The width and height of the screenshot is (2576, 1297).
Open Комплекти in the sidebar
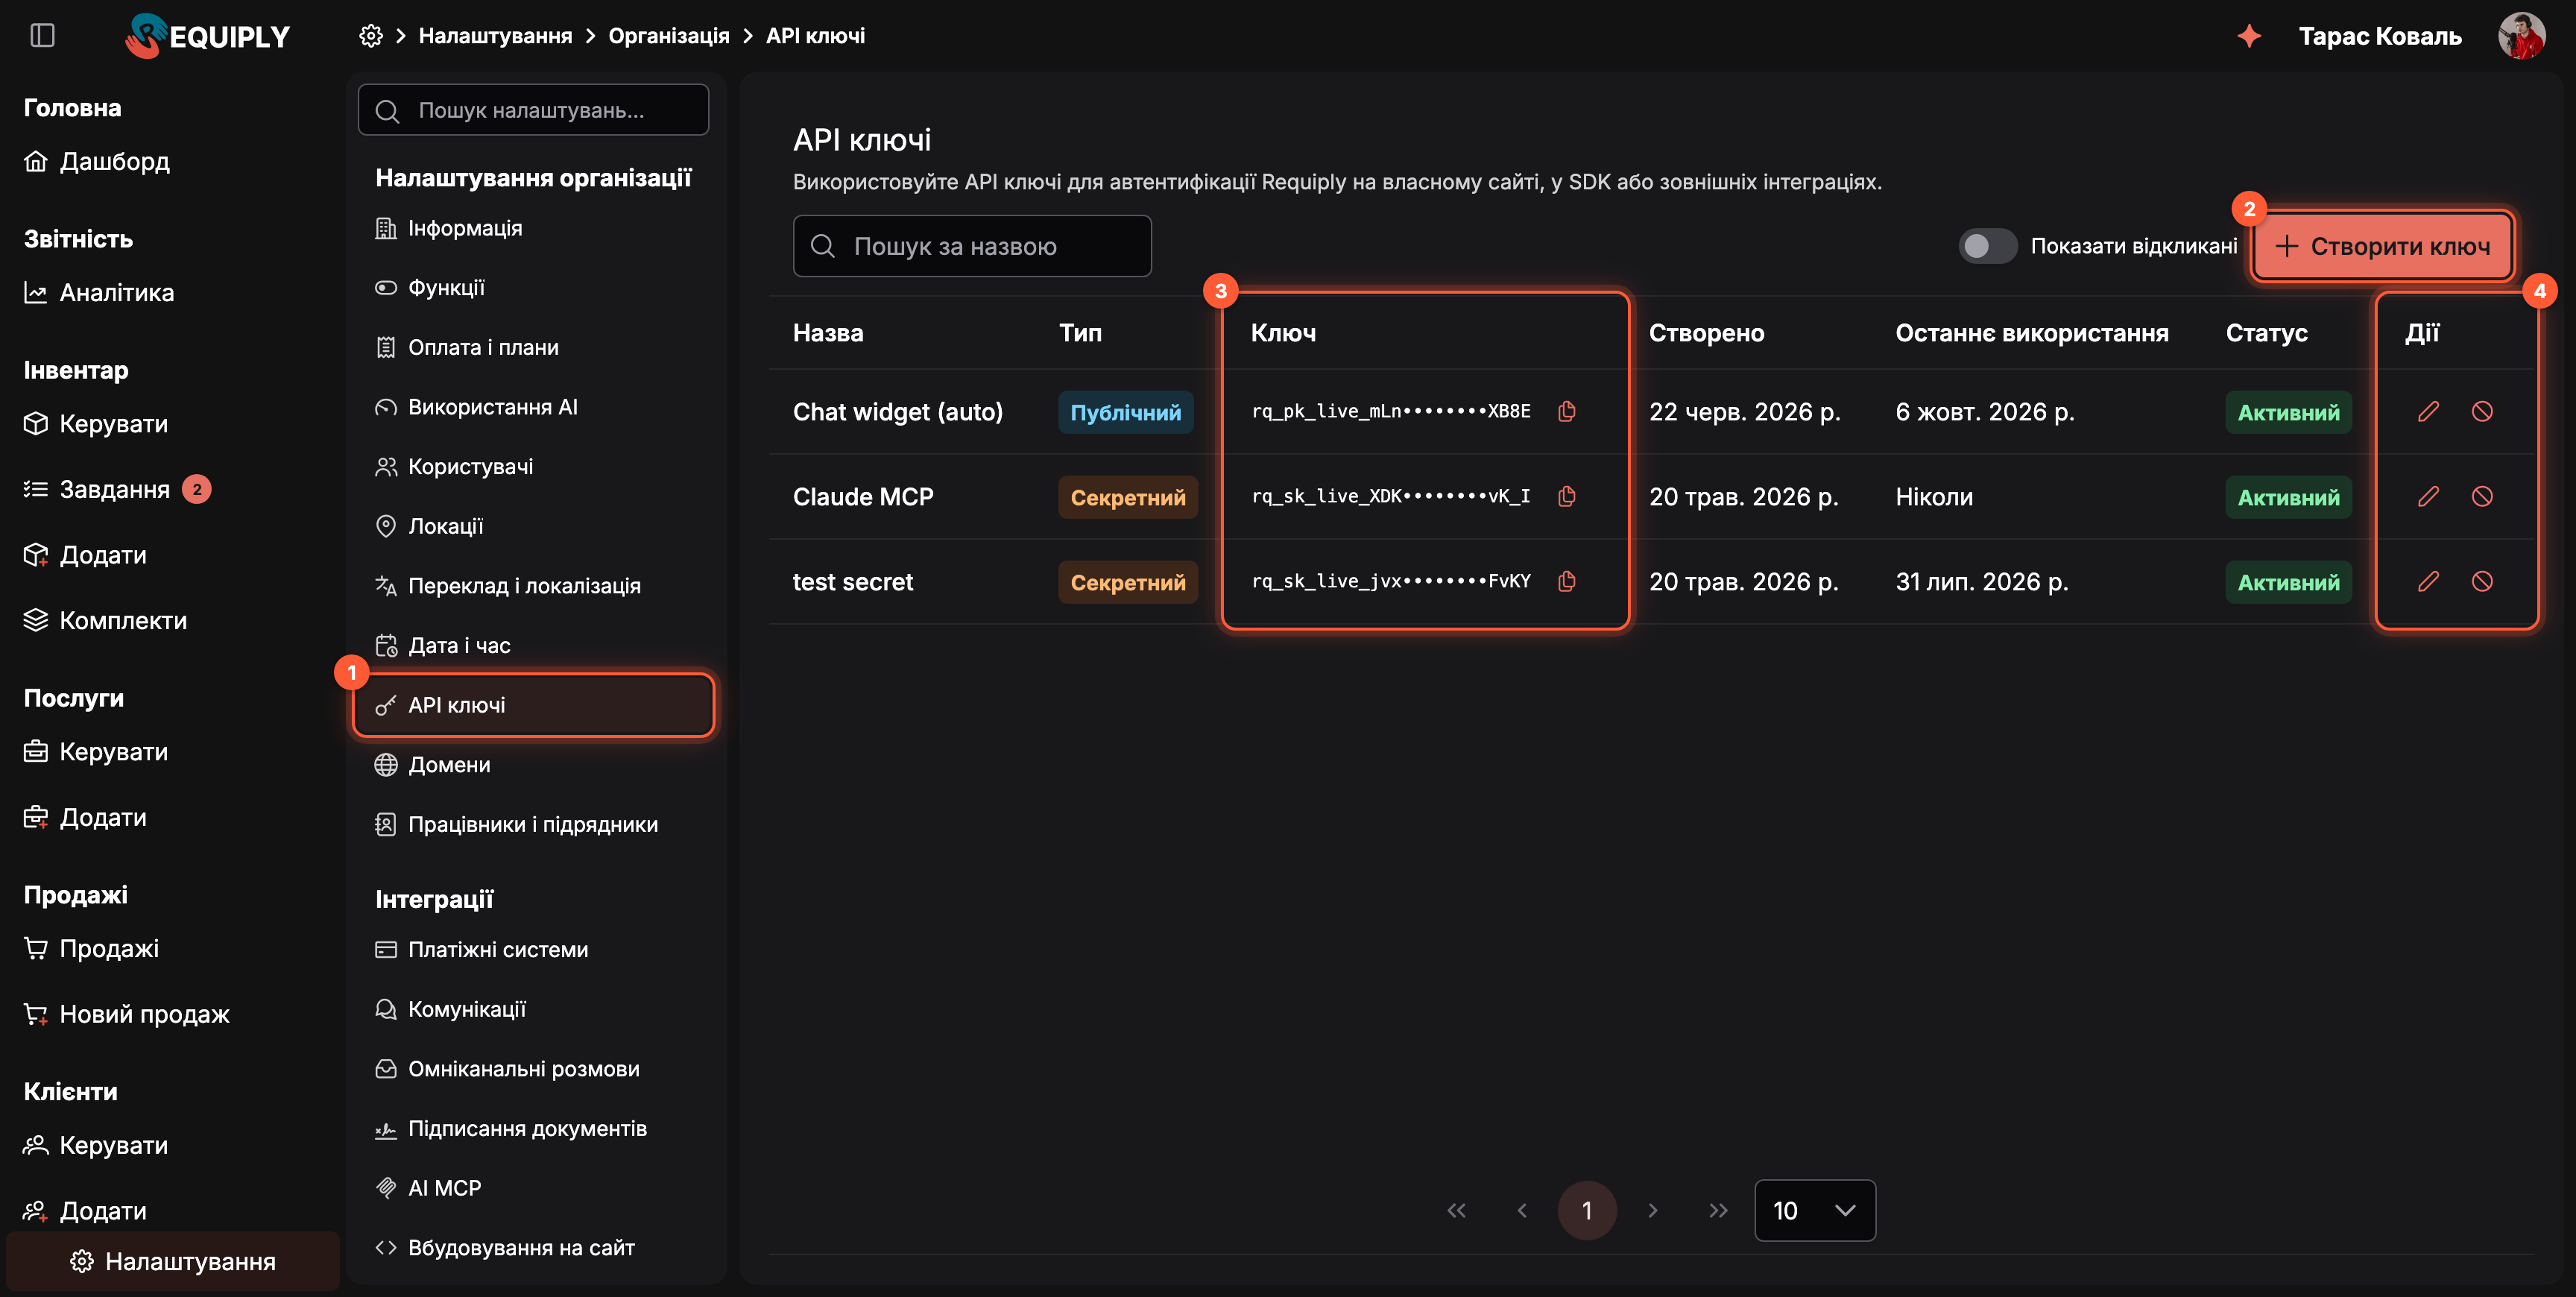pos(105,621)
